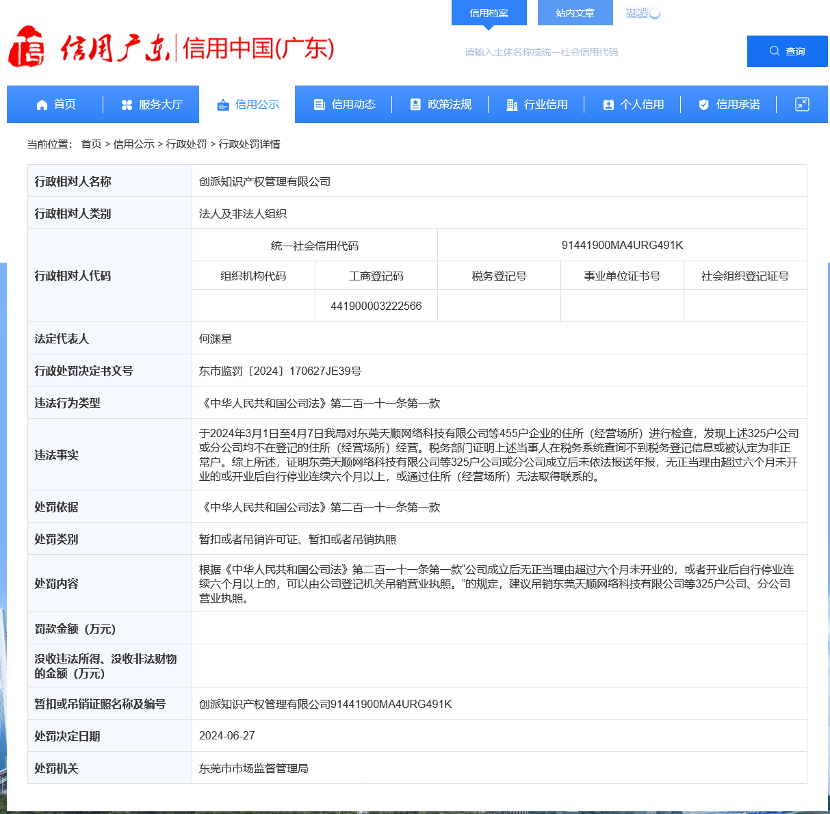Click the expand icon at navigation bar end

(802, 104)
